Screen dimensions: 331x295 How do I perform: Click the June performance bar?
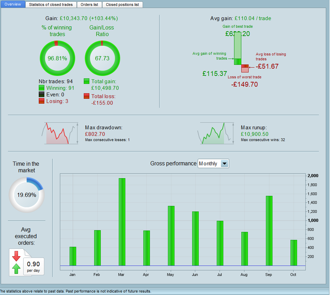pos(196,238)
